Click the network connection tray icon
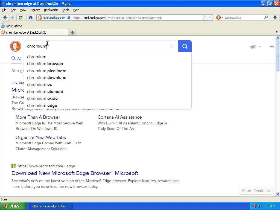280x210 pixels. [x=259, y=206]
